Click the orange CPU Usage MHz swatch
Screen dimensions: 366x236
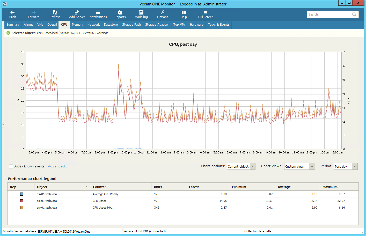coord(22,208)
